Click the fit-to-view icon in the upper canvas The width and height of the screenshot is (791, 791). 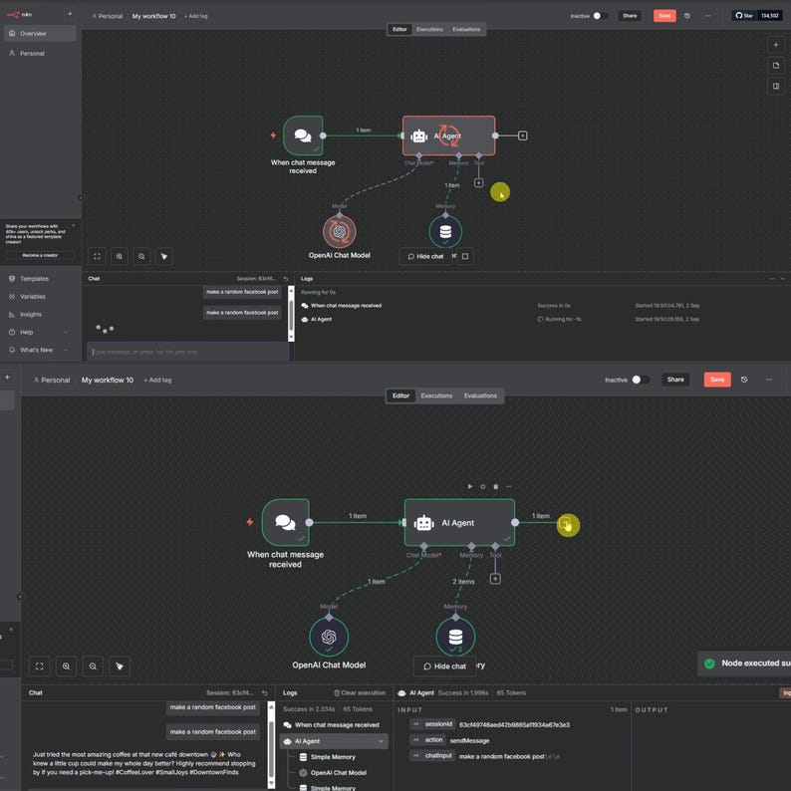point(97,256)
